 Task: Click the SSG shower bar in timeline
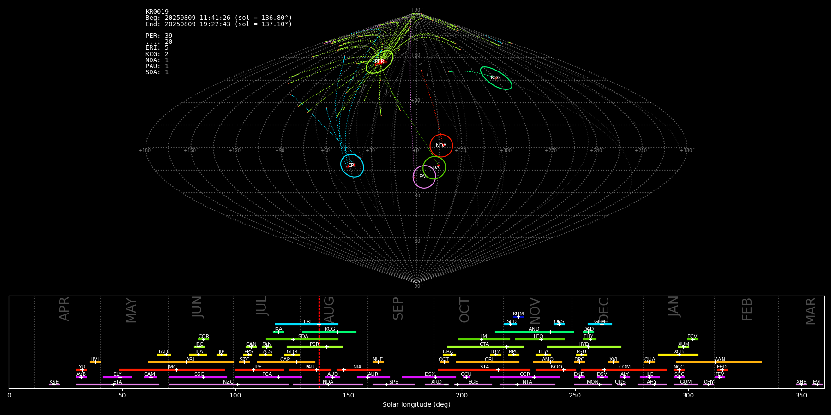click(198, 377)
